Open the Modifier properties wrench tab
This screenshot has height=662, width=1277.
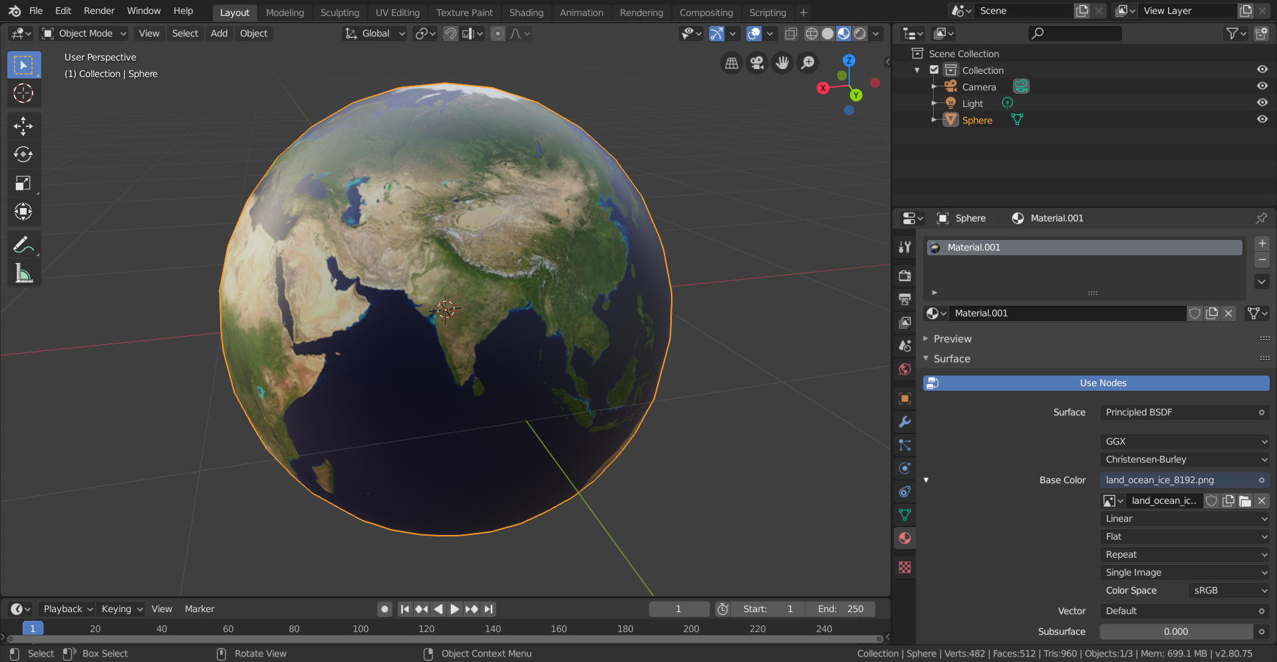(x=905, y=422)
